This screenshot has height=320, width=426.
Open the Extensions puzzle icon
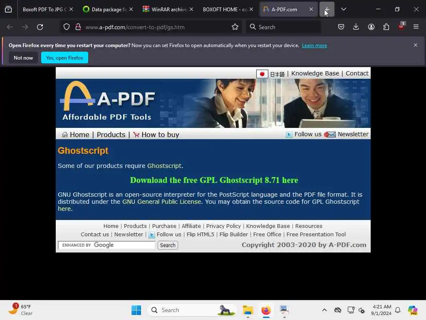pyautogui.click(x=386, y=27)
